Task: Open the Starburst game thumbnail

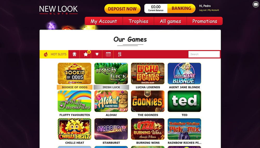Action: (x=111, y=129)
